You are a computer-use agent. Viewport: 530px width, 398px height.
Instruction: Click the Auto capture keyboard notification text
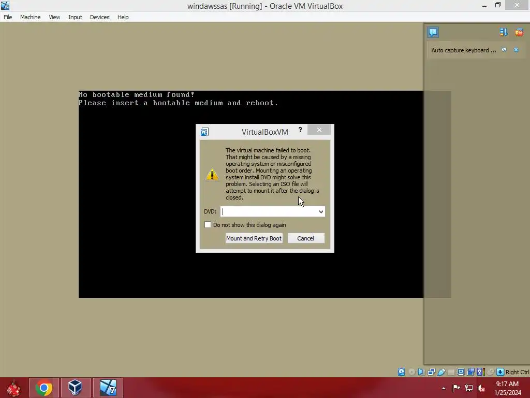tap(463, 50)
